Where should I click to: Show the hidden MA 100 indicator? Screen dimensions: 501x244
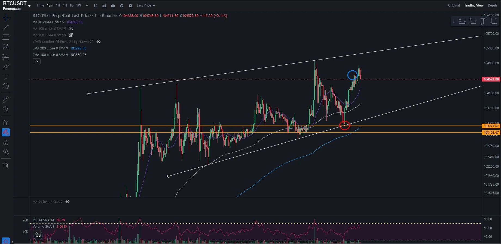pyautogui.click(x=71, y=29)
